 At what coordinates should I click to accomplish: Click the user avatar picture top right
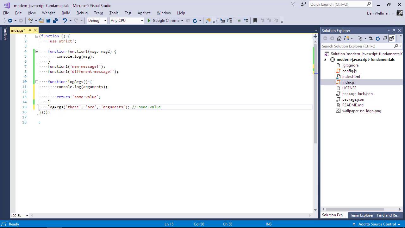pyautogui.click(x=400, y=13)
